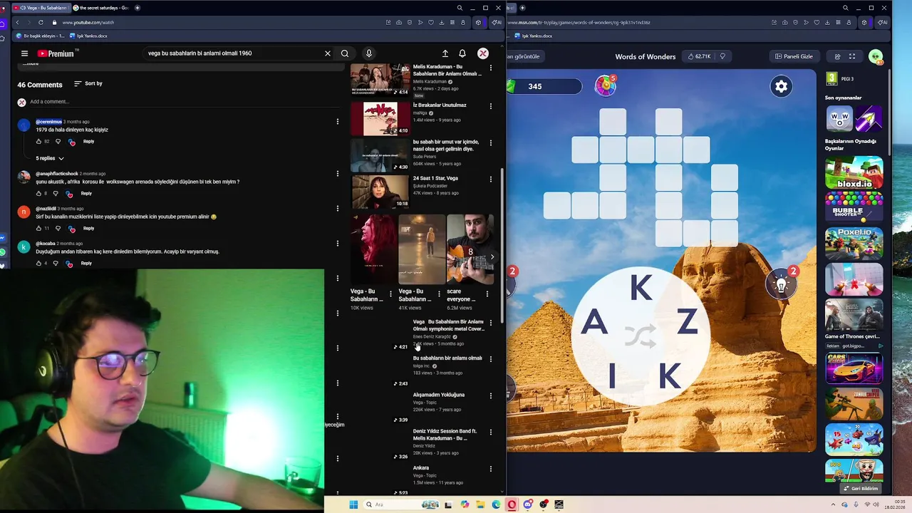This screenshot has height=513, width=912.
Task: Start voice search with microphone icon
Action: (368, 53)
